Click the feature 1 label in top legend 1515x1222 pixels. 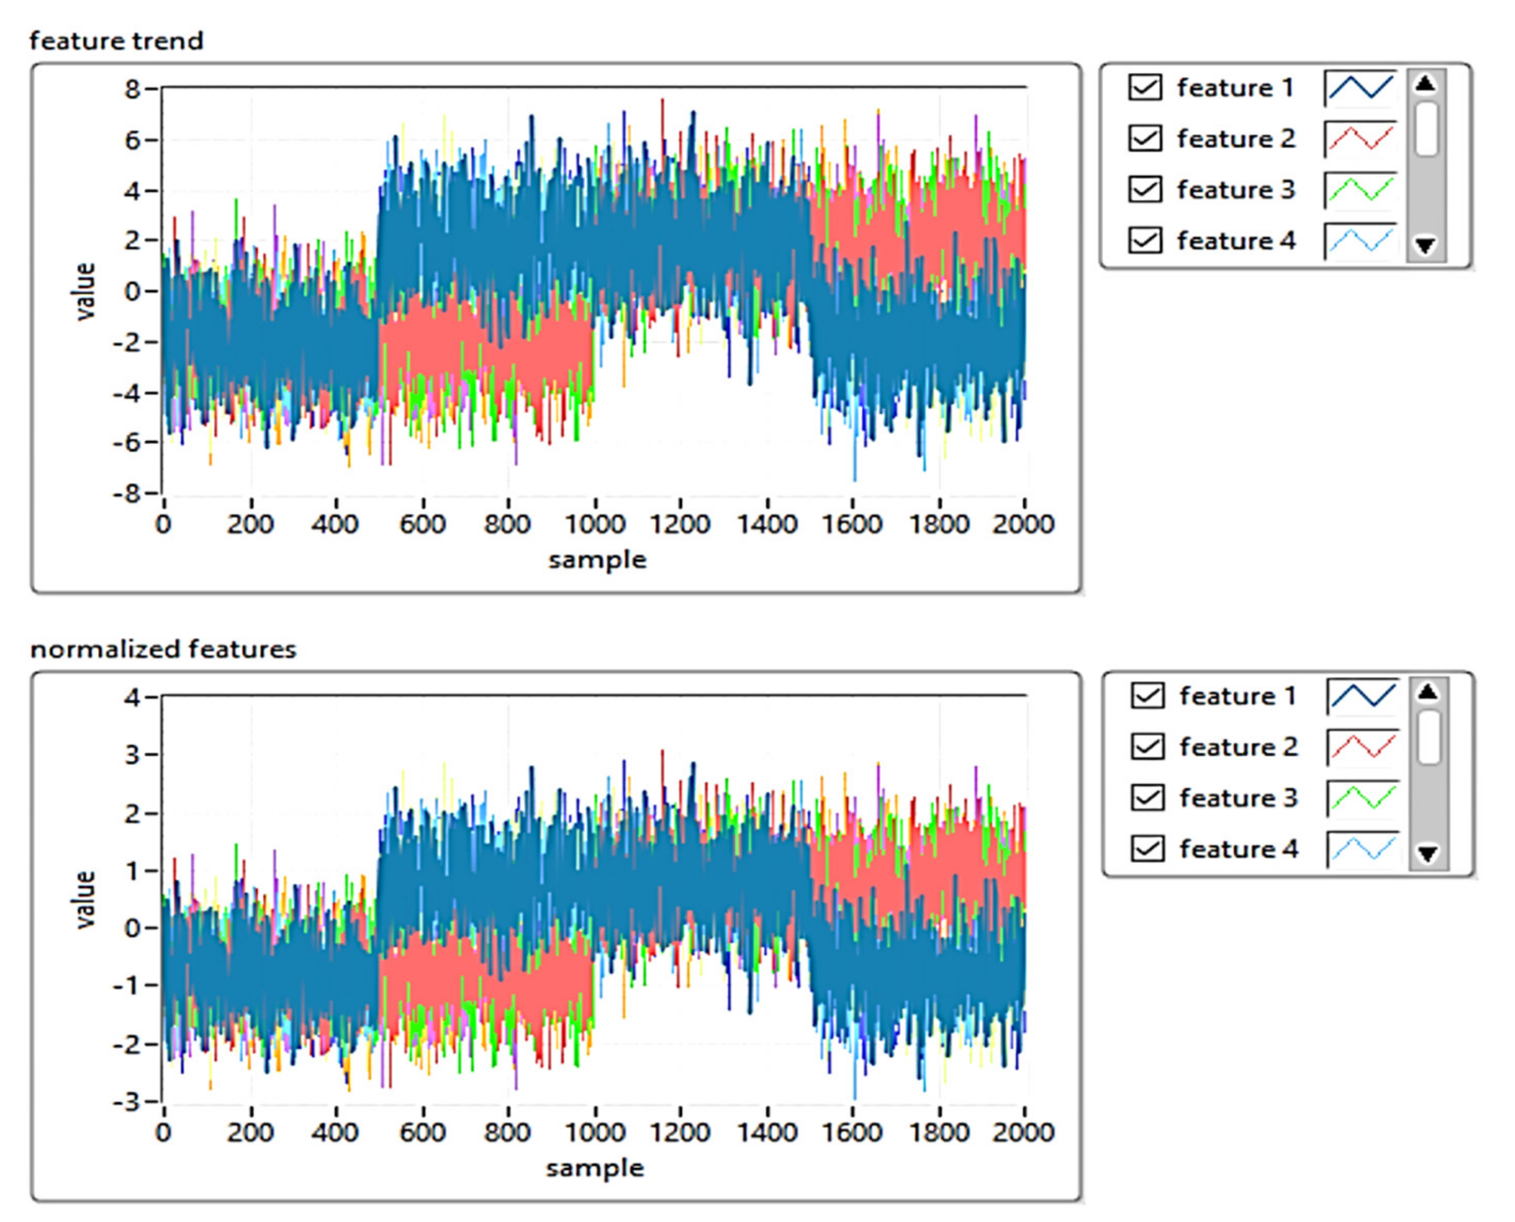pos(1235,88)
